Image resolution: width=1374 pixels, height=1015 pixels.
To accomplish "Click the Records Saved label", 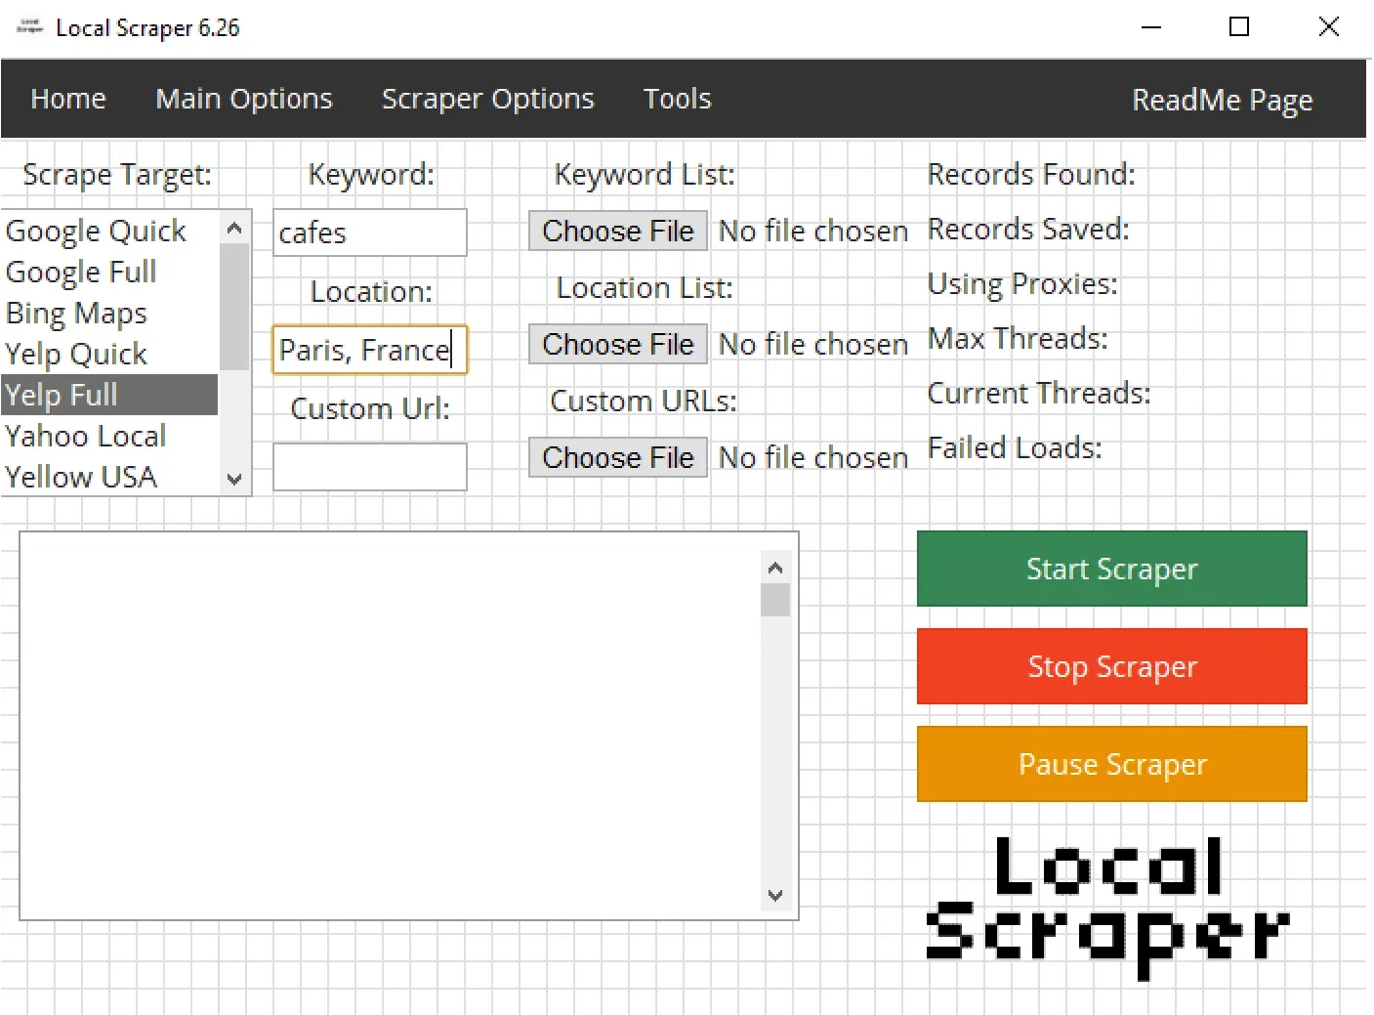I will click(1028, 229).
